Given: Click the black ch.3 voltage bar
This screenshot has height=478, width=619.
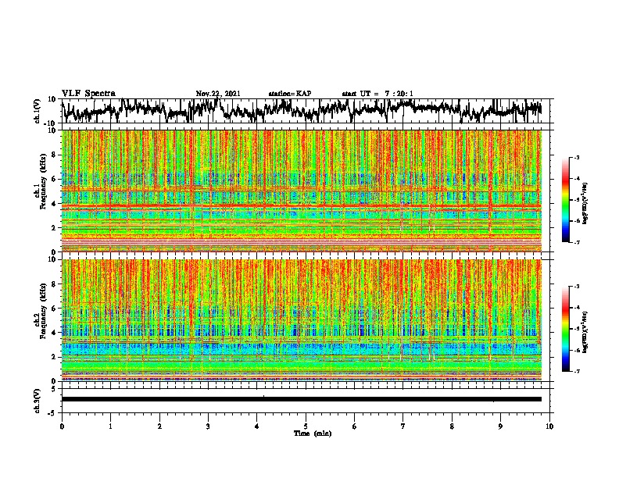Looking at the screenshot, I should pos(301,399).
